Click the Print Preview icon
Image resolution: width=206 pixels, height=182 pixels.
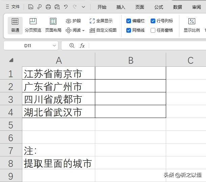click(x=57, y=7)
